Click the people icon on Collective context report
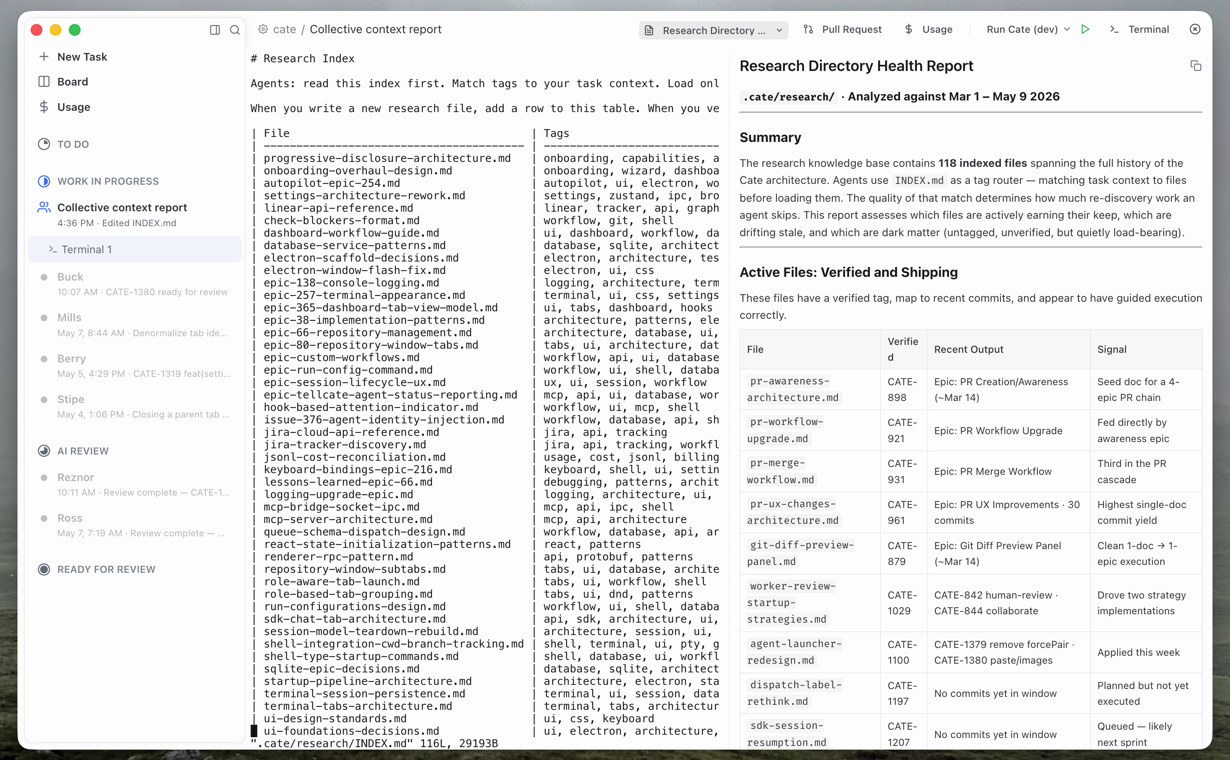This screenshot has height=760, width=1230. (x=44, y=207)
